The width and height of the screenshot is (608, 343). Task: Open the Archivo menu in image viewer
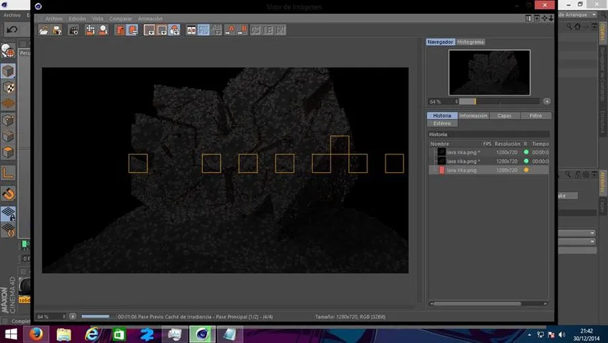[x=54, y=19]
